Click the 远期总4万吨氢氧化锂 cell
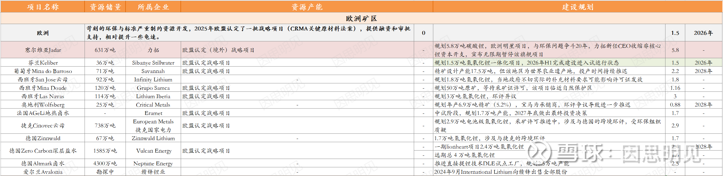This screenshot has height=176, width=723. pyautogui.click(x=549, y=155)
